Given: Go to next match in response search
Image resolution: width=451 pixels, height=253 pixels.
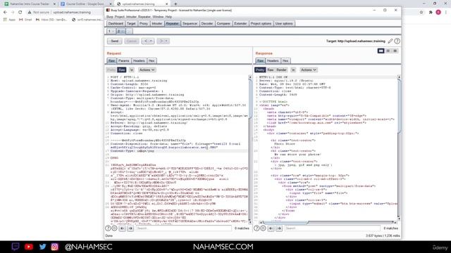Looking at the screenshot, I should [x=279, y=228].
